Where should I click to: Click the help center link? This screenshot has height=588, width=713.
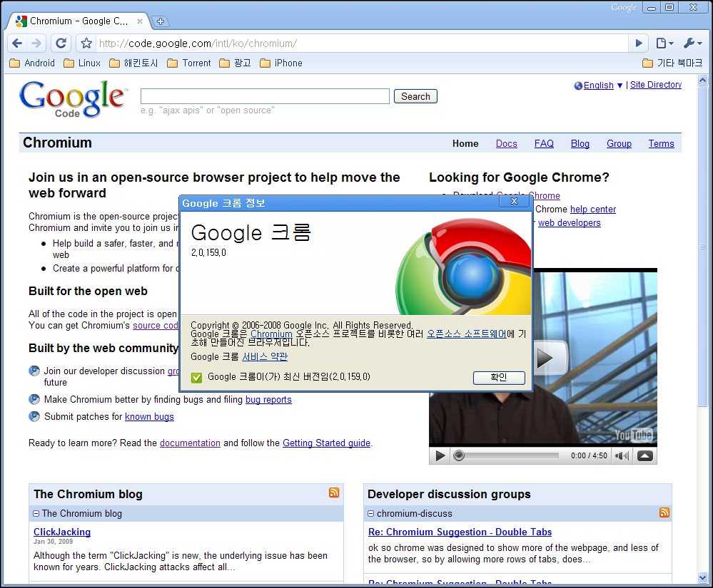point(593,210)
